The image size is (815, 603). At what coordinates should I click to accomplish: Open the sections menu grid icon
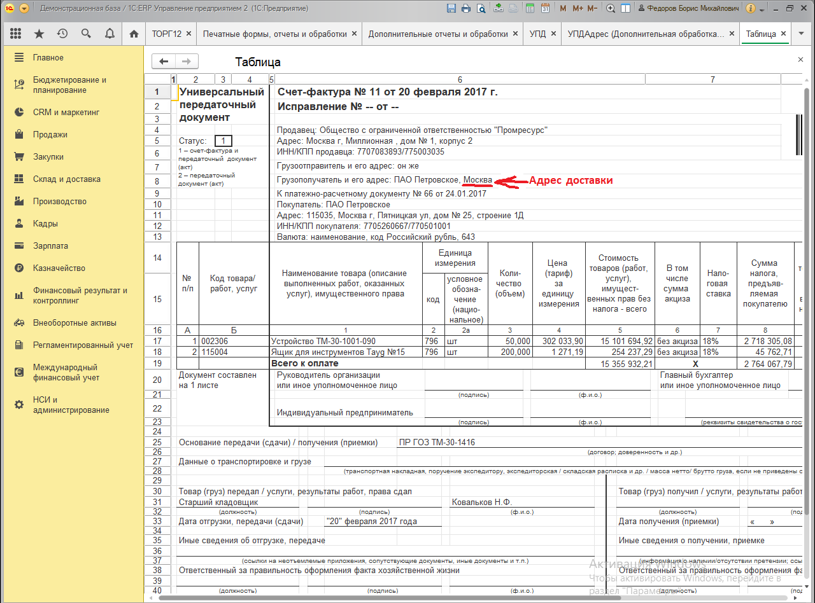(x=16, y=34)
